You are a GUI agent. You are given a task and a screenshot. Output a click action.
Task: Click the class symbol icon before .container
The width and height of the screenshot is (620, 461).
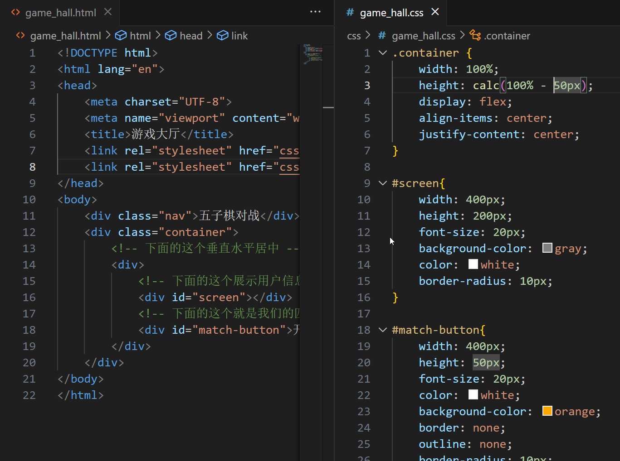click(475, 35)
